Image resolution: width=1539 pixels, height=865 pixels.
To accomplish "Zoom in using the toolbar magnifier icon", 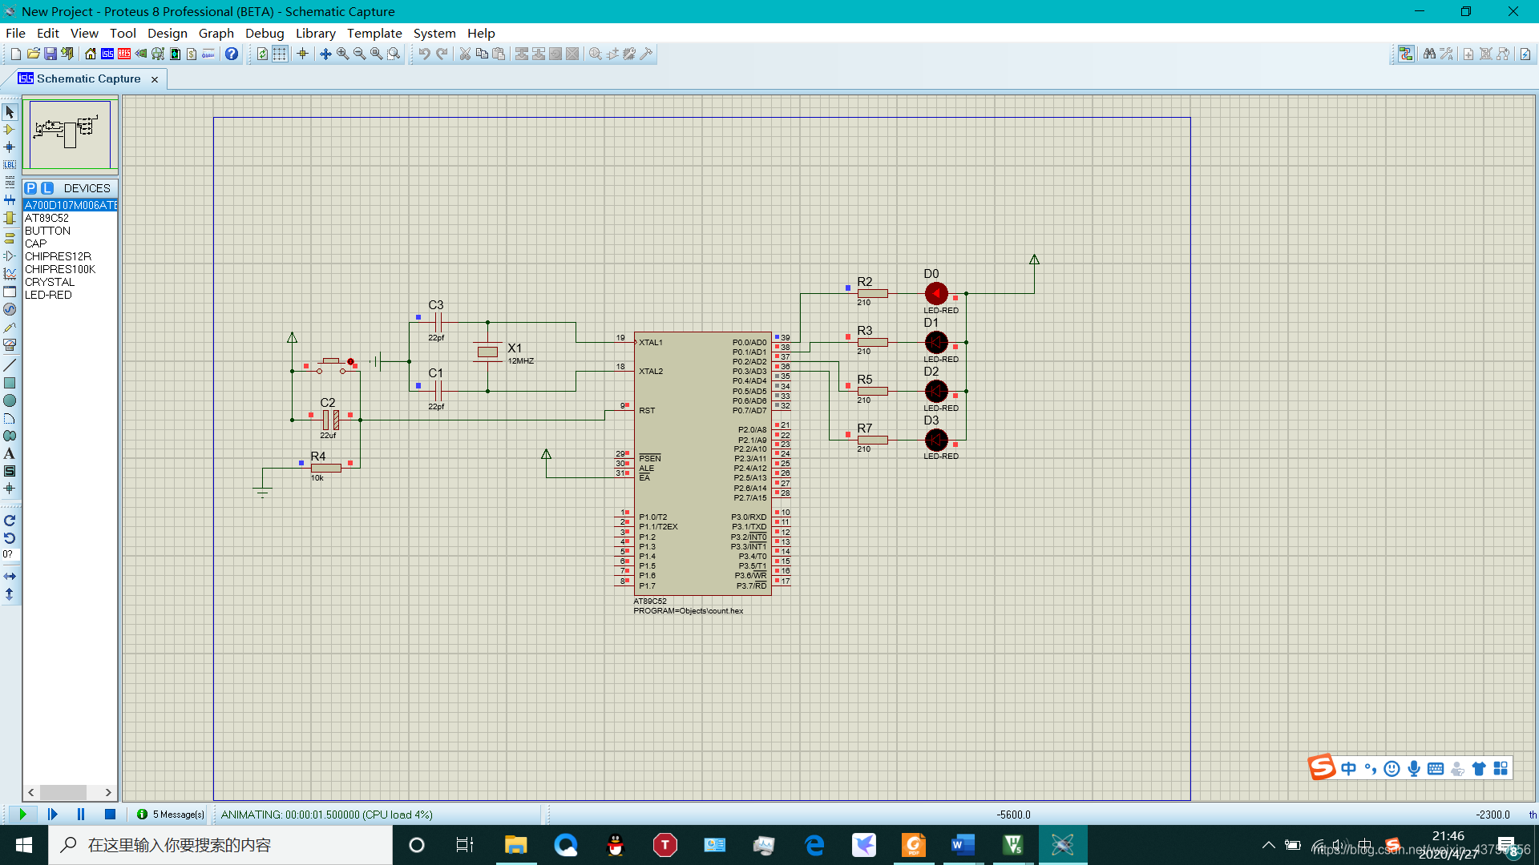I will 341,54.
